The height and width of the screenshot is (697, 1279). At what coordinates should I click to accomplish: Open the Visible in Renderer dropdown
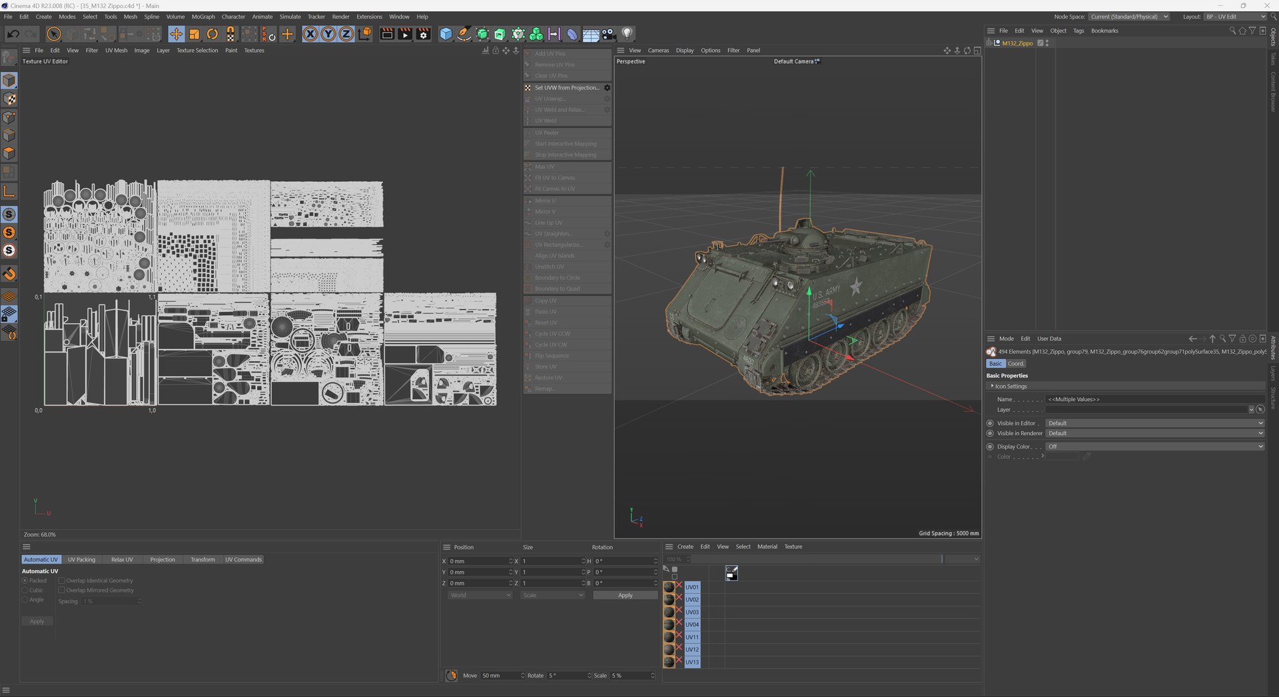1154,433
